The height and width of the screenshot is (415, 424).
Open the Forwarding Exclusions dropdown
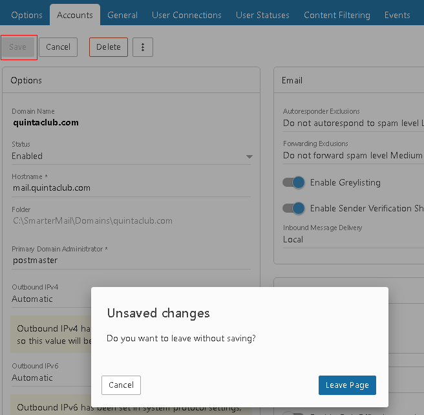coord(353,155)
